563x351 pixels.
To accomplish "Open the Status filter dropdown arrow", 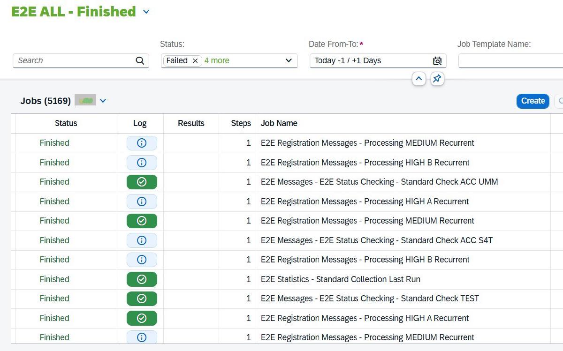I will click(x=289, y=61).
